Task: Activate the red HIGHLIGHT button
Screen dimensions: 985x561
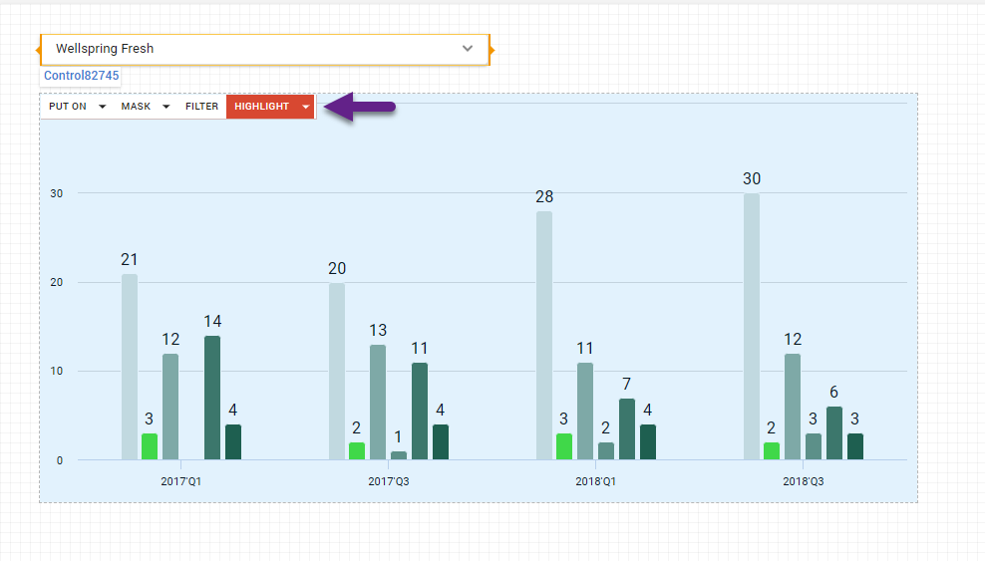Action: [x=261, y=107]
